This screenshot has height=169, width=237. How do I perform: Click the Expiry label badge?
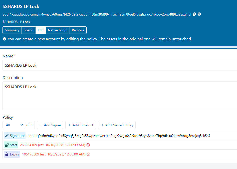coord(12,154)
